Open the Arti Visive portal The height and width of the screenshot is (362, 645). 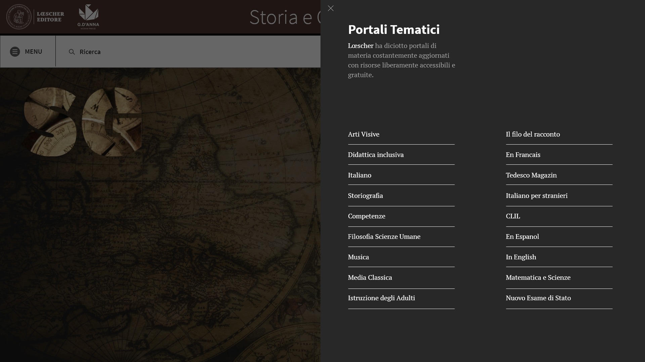pos(363,134)
